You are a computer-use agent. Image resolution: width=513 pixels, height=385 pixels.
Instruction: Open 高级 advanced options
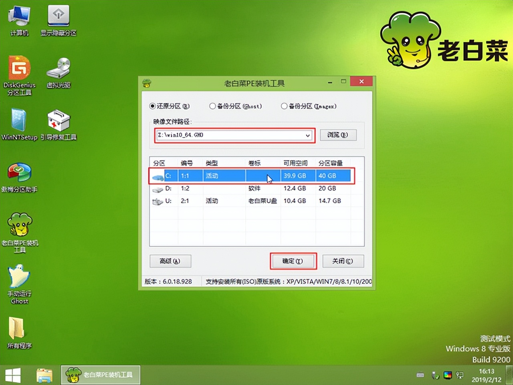(x=170, y=261)
